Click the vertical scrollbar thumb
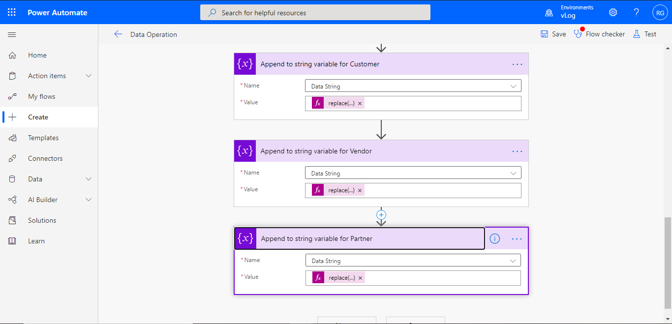This screenshot has width=672, height=324. [x=668, y=262]
